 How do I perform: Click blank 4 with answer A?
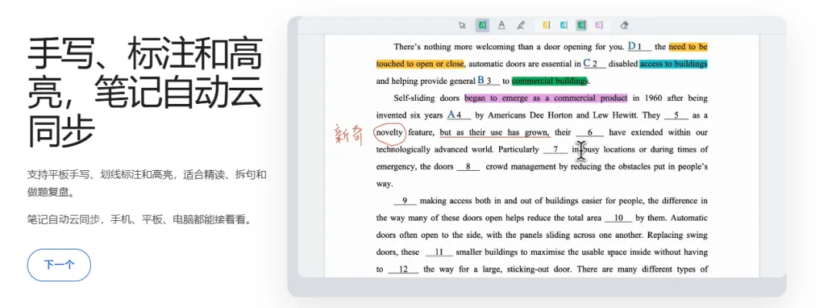click(459, 115)
